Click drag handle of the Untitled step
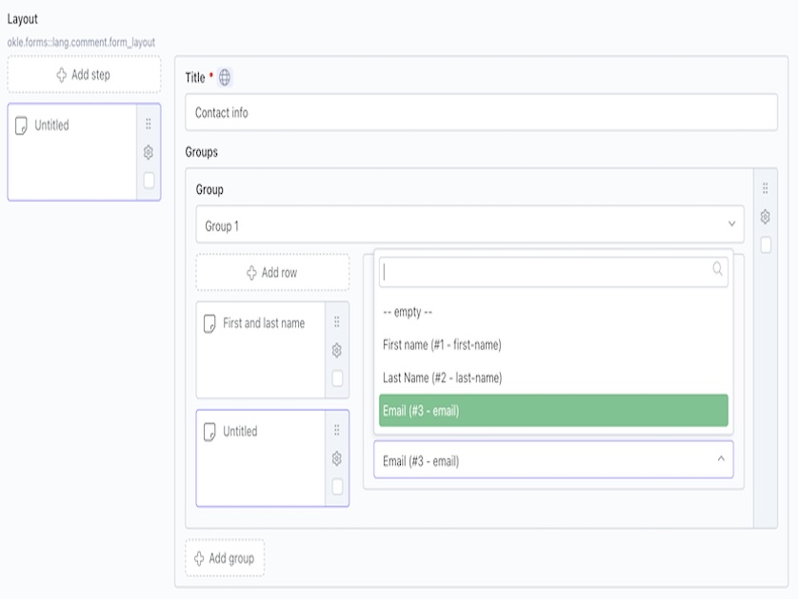The width and height of the screenshot is (798, 599). point(149,125)
